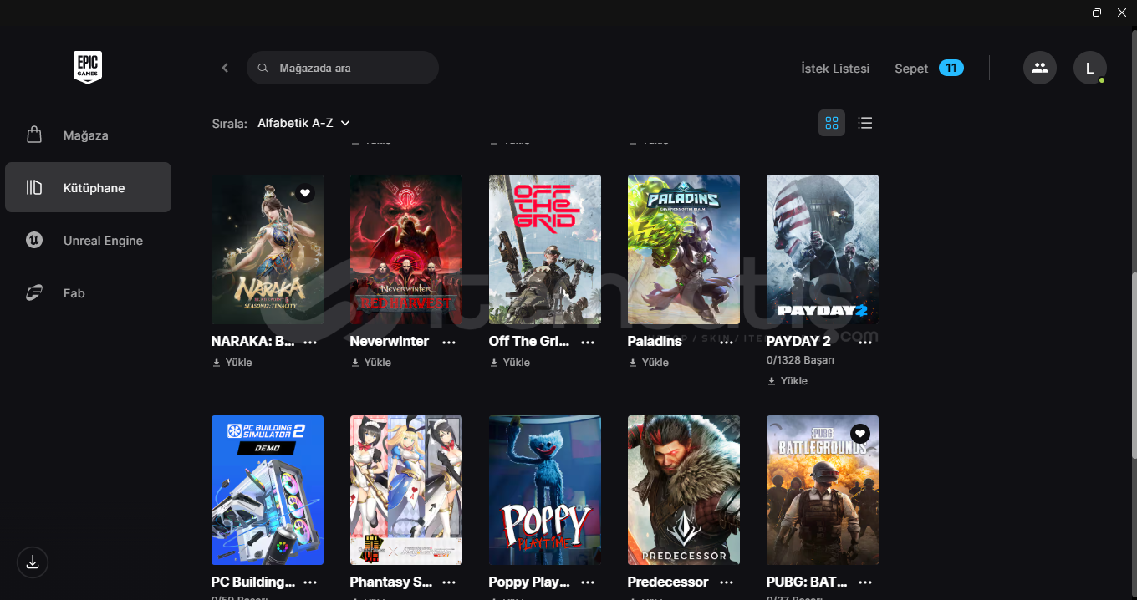Viewport: 1137px width, 600px height.
Task: Open Poppy Playtime game cover
Action: [545, 490]
